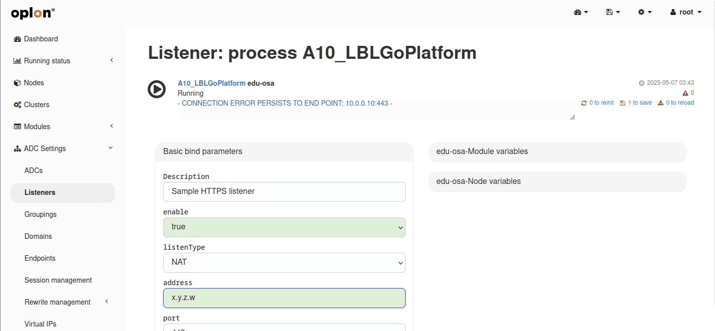Viewport: 715px width, 331px height.
Task: Focus the Description input field
Action: coord(284,191)
